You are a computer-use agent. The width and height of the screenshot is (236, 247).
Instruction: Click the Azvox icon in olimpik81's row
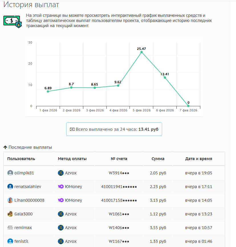pyautogui.click(x=61, y=173)
